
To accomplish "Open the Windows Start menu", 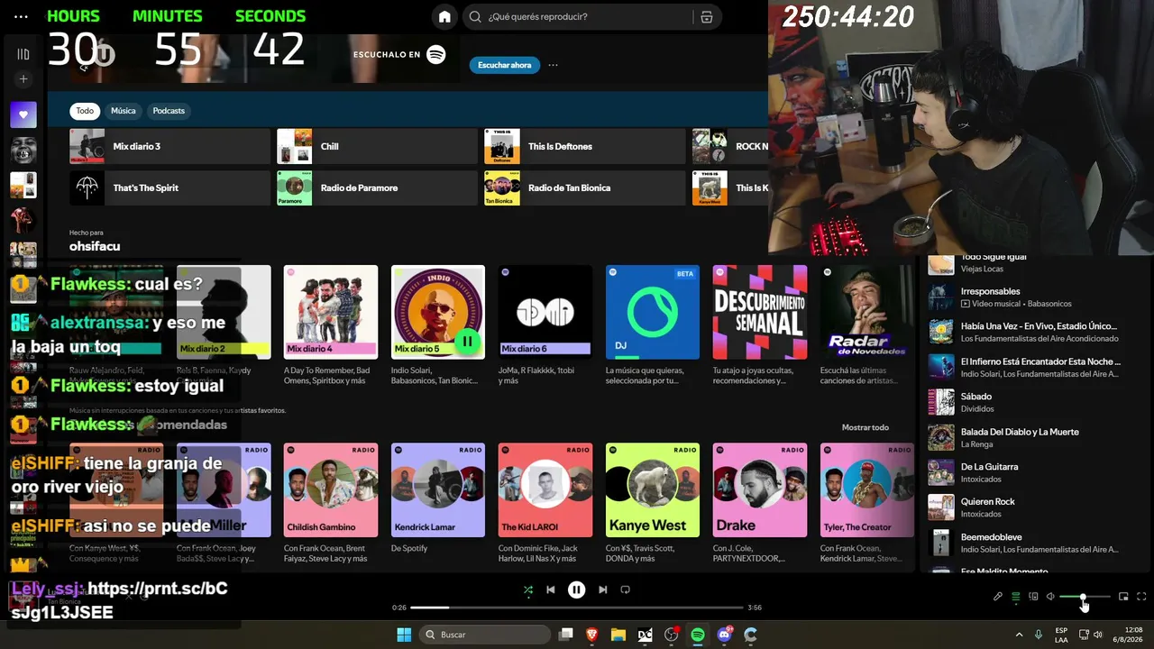I will pyautogui.click(x=404, y=635).
